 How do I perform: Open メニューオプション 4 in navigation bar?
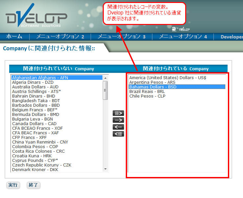click(183, 37)
